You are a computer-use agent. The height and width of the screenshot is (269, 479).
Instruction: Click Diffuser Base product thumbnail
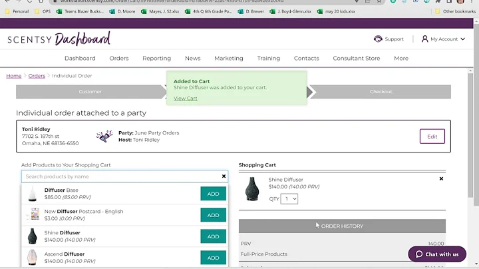click(33, 194)
